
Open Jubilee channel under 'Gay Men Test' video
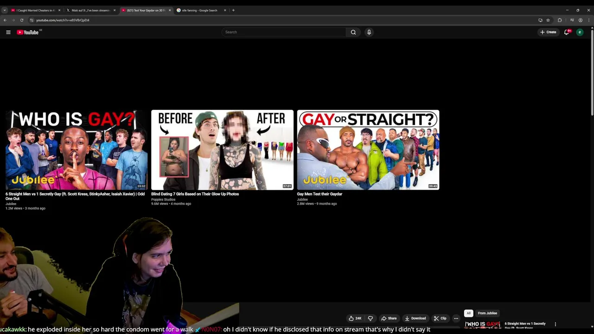[x=302, y=199]
